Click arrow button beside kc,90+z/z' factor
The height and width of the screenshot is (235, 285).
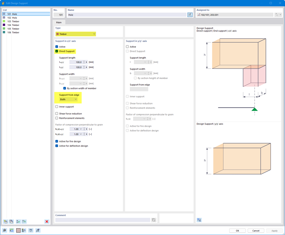[x=87, y=129]
